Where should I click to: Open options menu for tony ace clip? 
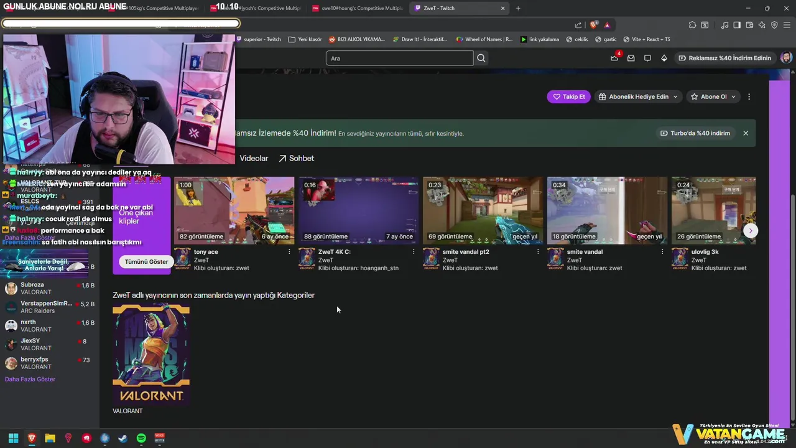289,252
